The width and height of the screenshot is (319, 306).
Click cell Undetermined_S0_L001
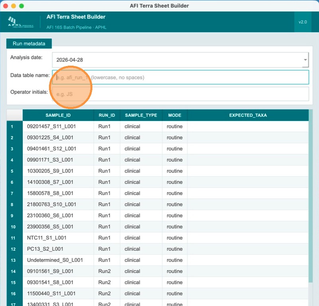[x=58, y=260]
